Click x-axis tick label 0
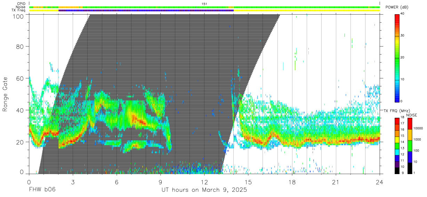This screenshot has width=427, height=197. point(29,182)
